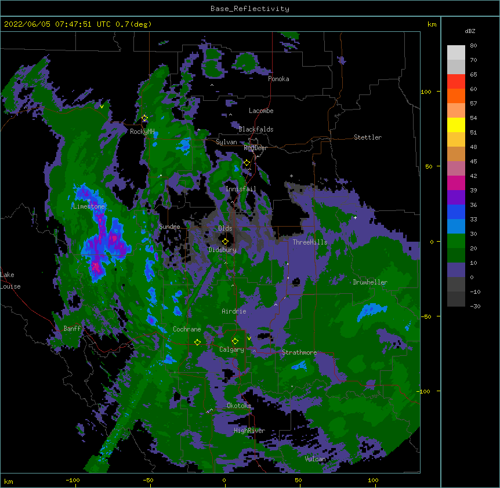Click the Drumheller label
Screen dimensions: 500x488
(x=370, y=282)
